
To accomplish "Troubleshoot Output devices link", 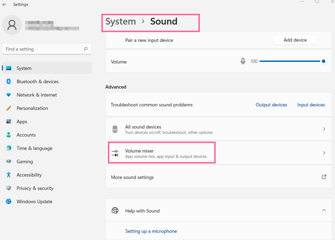I will [x=271, y=105].
